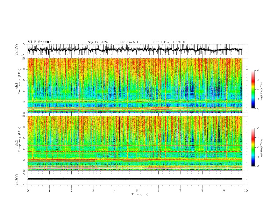Select the "start UT = 11:50:0" text
The image size is (277, 214).
[x=169, y=42]
